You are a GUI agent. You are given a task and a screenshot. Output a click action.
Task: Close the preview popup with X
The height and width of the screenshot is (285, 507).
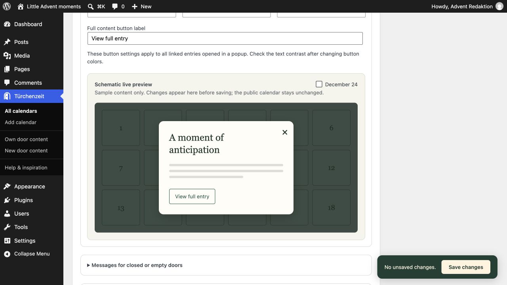point(285,132)
